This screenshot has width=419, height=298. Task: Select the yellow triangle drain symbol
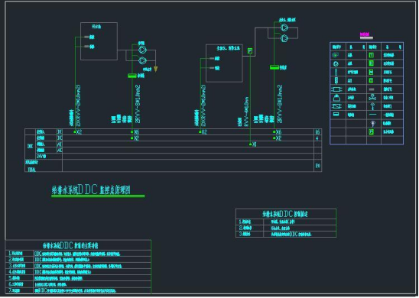pos(155,70)
